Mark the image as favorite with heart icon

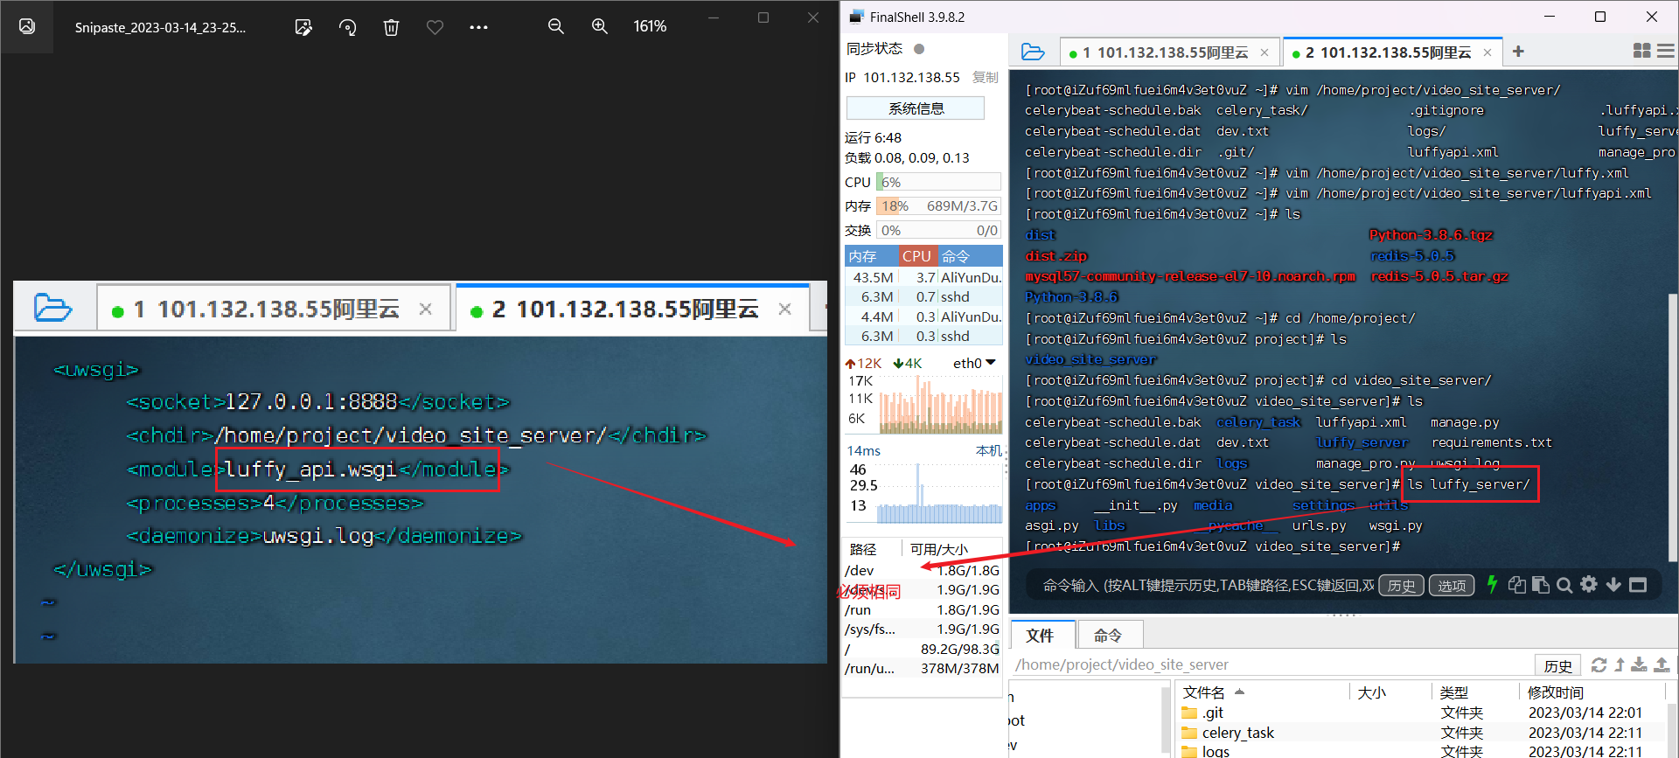[435, 27]
